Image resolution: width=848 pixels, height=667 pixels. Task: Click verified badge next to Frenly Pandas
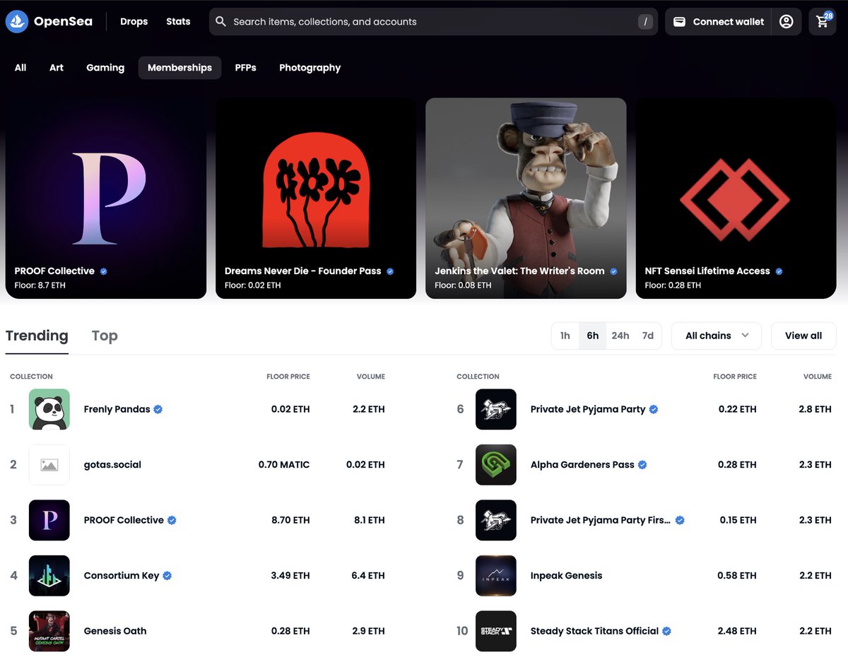(158, 409)
